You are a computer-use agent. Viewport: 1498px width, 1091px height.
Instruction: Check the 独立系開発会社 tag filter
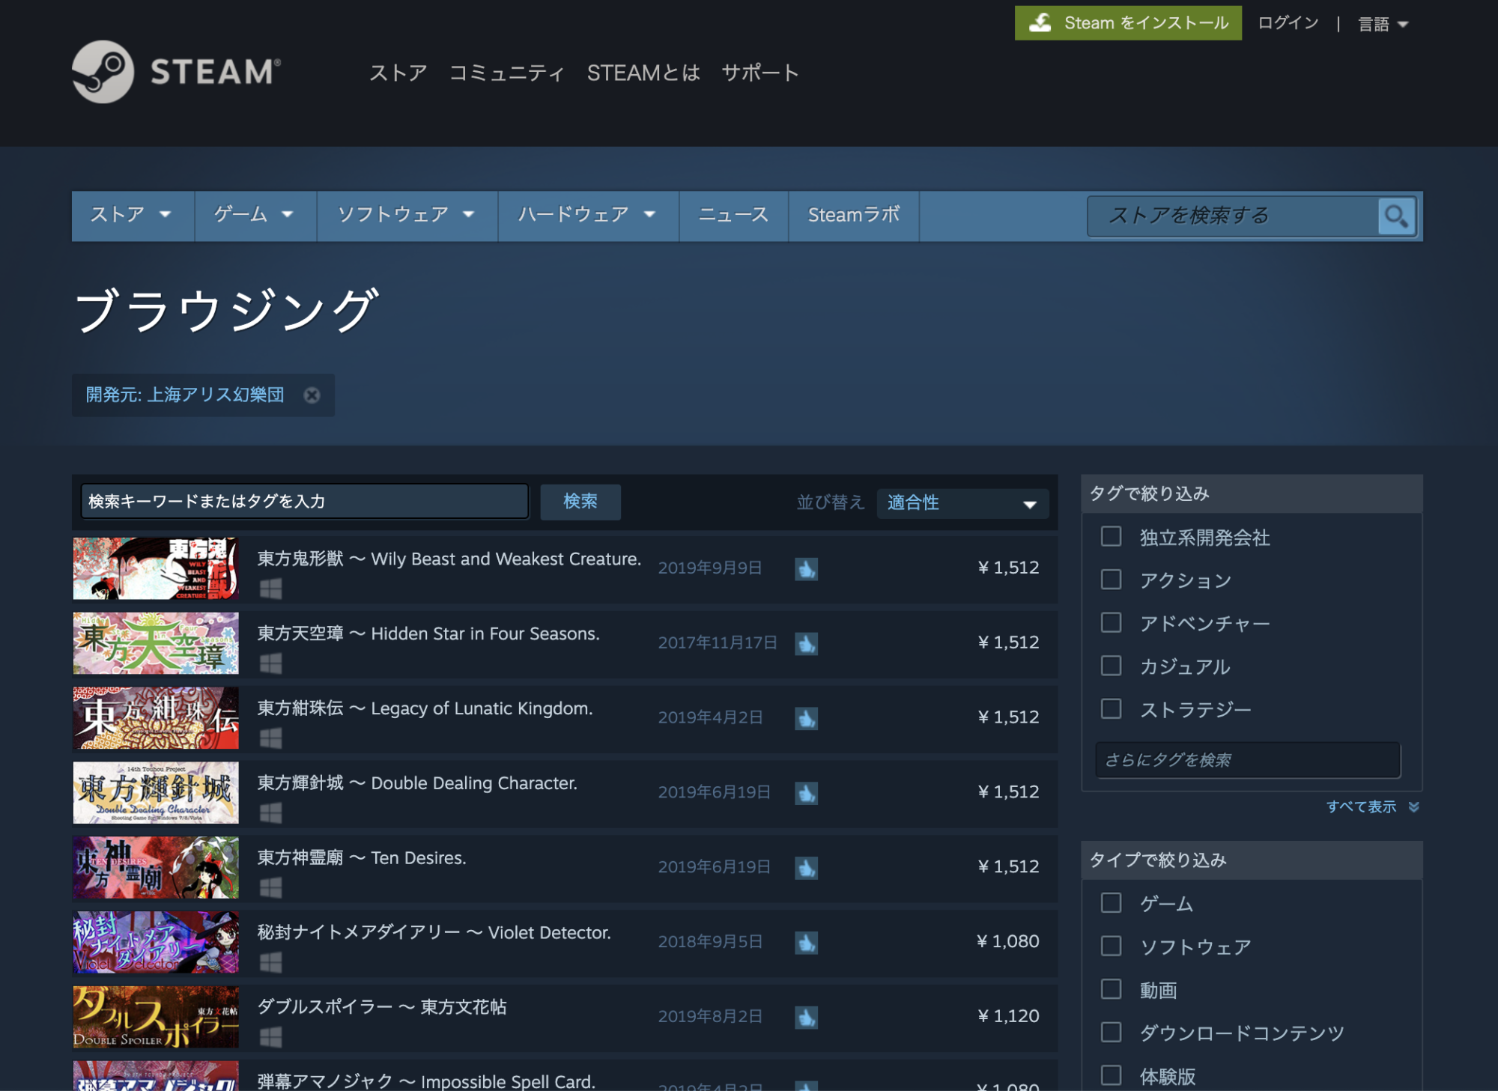coord(1111,537)
